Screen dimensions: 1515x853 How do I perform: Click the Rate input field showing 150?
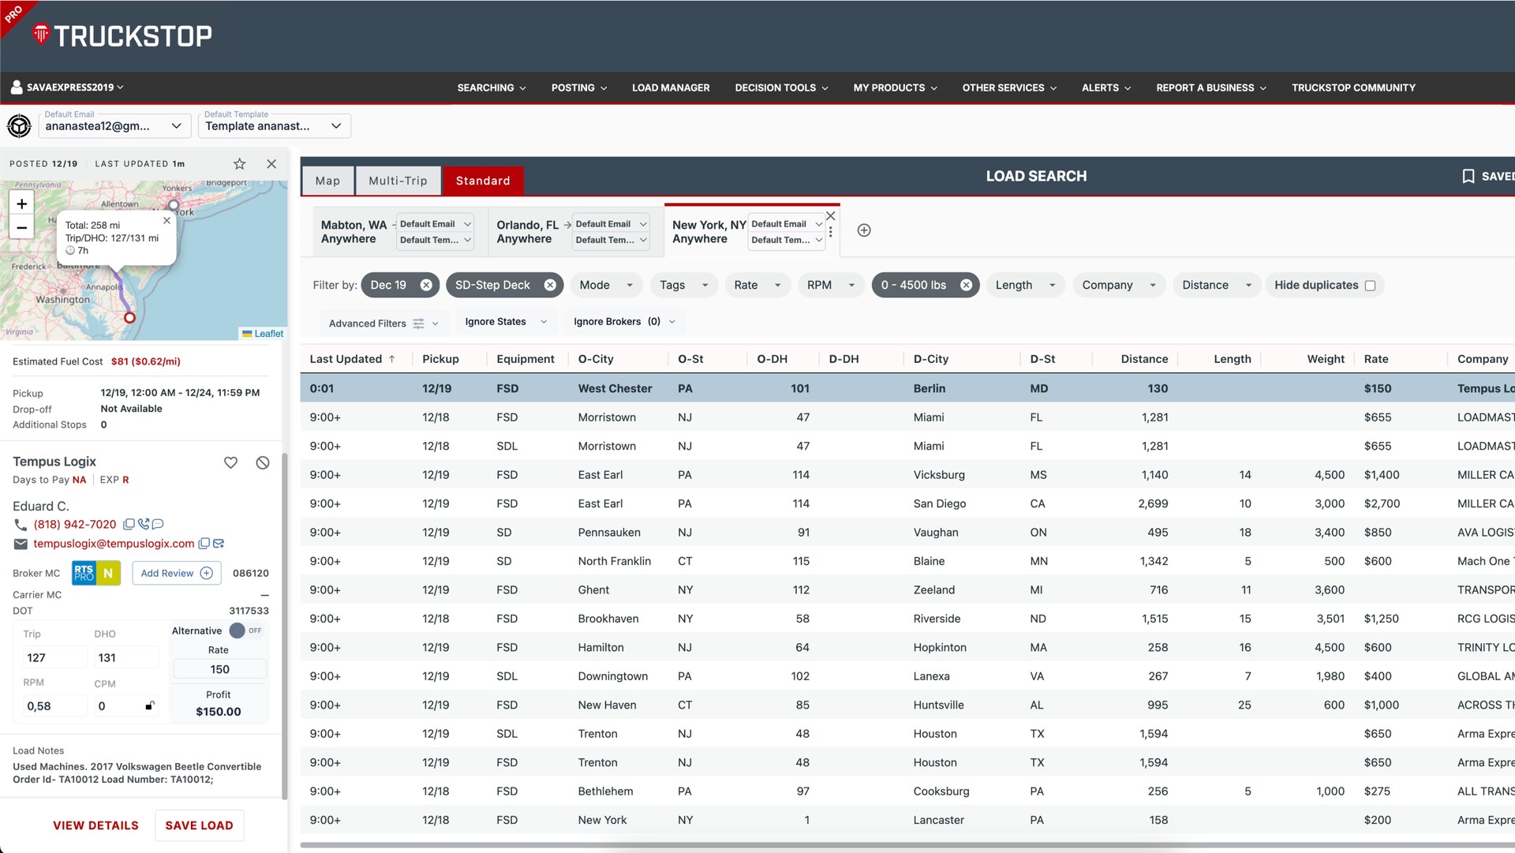click(x=219, y=669)
